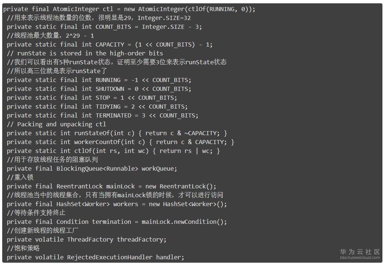Click the runStateOf method line
Image resolution: width=385 pixels, height=263 pixels.
pos(117,133)
